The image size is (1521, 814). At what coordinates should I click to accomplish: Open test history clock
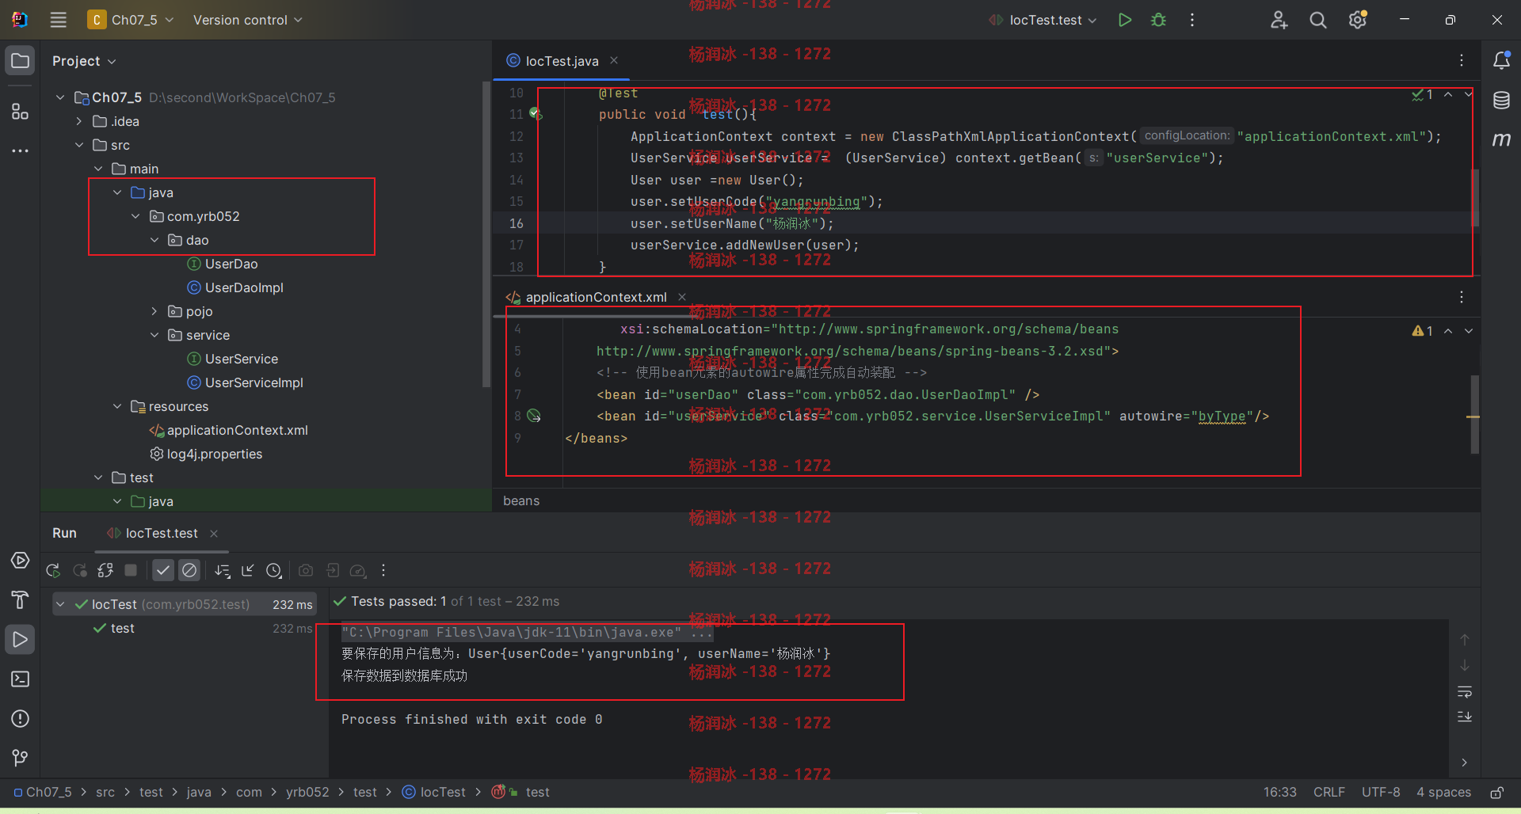pos(274,570)
